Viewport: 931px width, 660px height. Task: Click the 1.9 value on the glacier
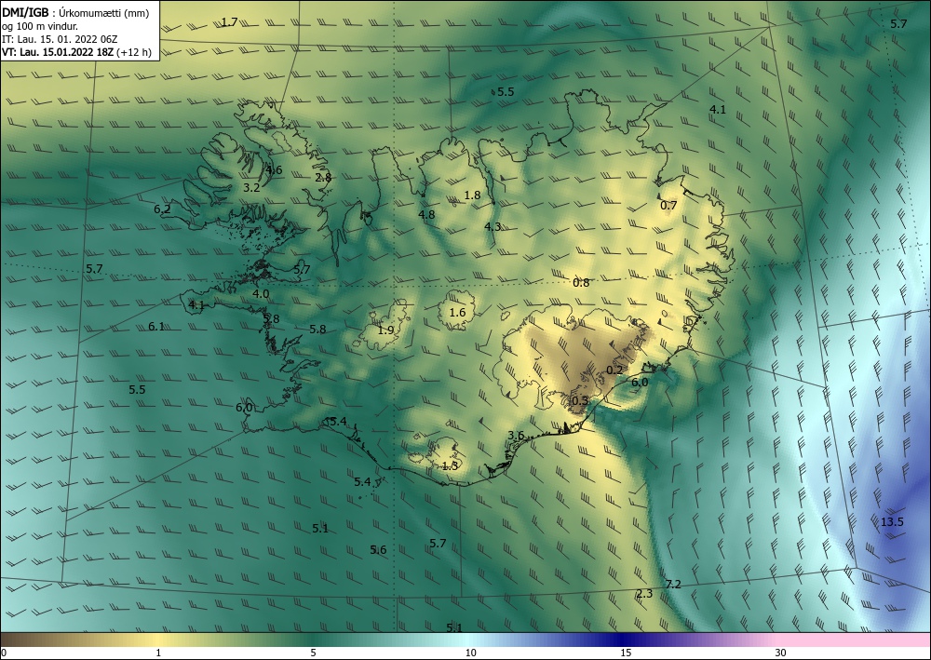pos(386,330)
